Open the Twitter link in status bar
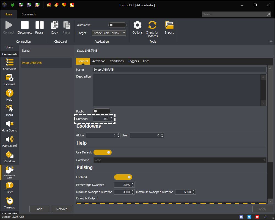This screenshot has height=220, width=275. tap(249, 217)
